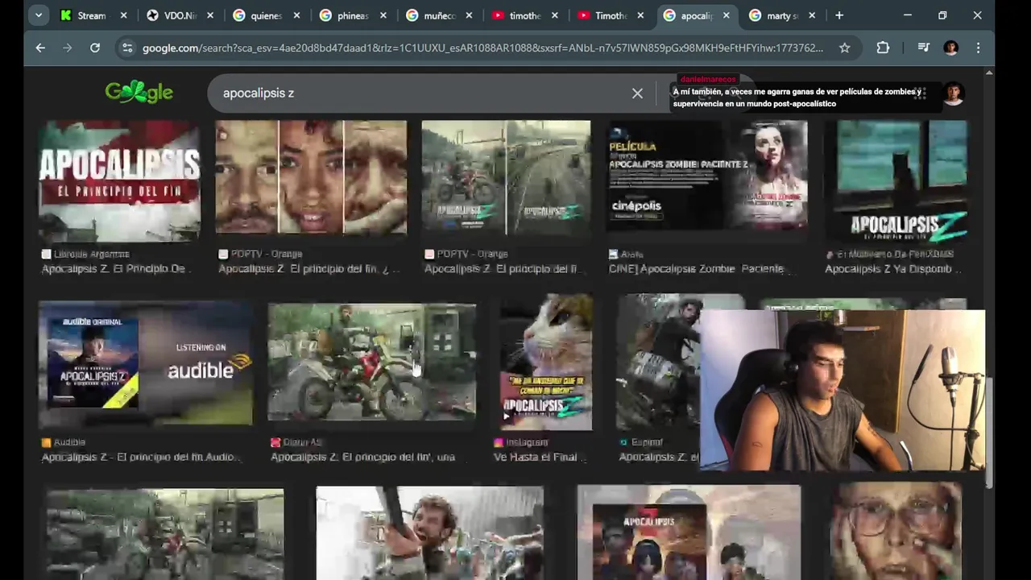This screenshot has width=1031, height=580.
Task: Open the Chrome three-dot menu
Action: tap(978, 48)
